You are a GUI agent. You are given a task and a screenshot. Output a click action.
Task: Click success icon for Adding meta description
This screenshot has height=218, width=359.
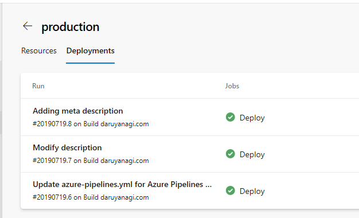tap(231, 117)
